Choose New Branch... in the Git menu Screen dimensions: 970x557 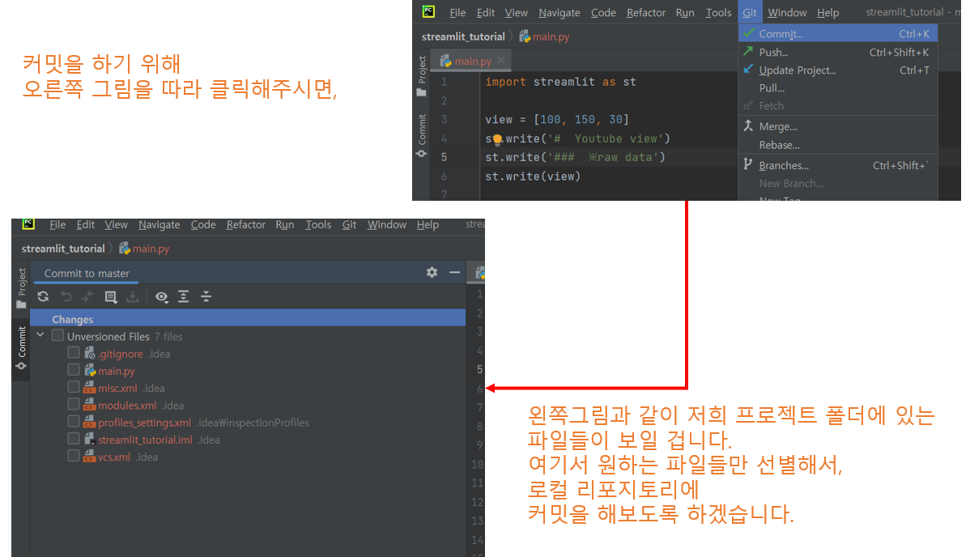pyautogui.click(x=838, y=183)
